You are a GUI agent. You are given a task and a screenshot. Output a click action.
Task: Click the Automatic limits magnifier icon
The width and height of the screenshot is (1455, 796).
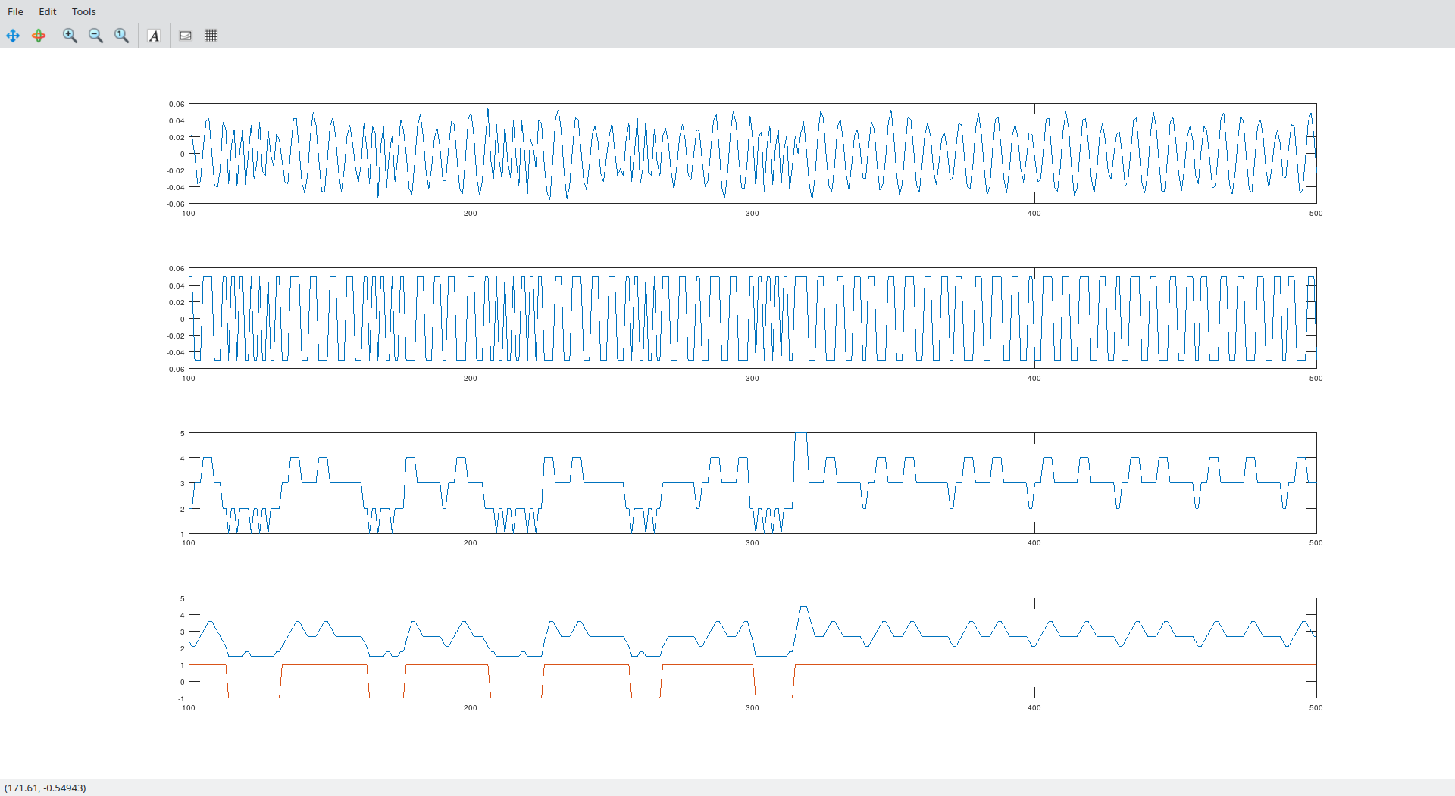122,36
